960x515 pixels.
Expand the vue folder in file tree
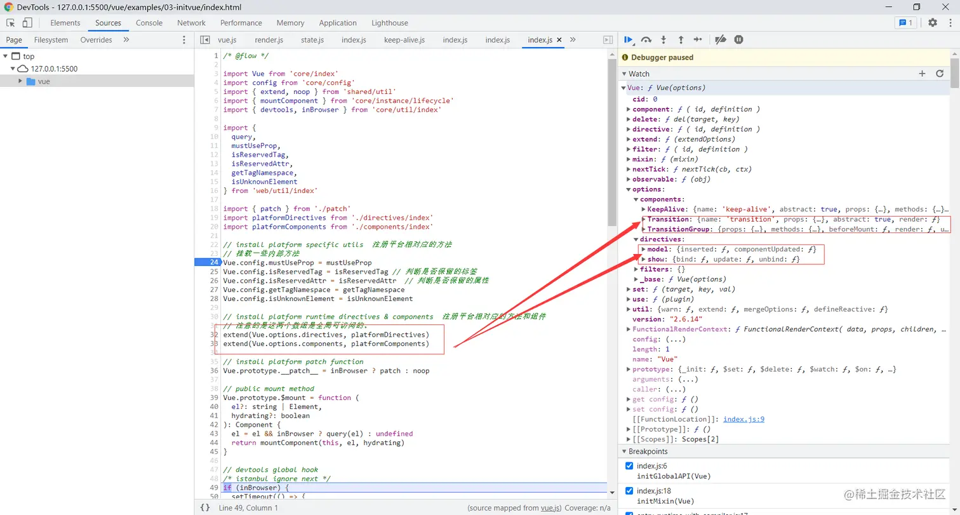20,81
